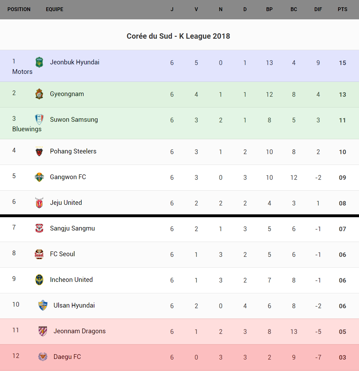Viewport: 359px width, 371px height.
Task: Click the Ulsan Hyundai club crest
Action: pyautogui.click(x=43, y=305)
